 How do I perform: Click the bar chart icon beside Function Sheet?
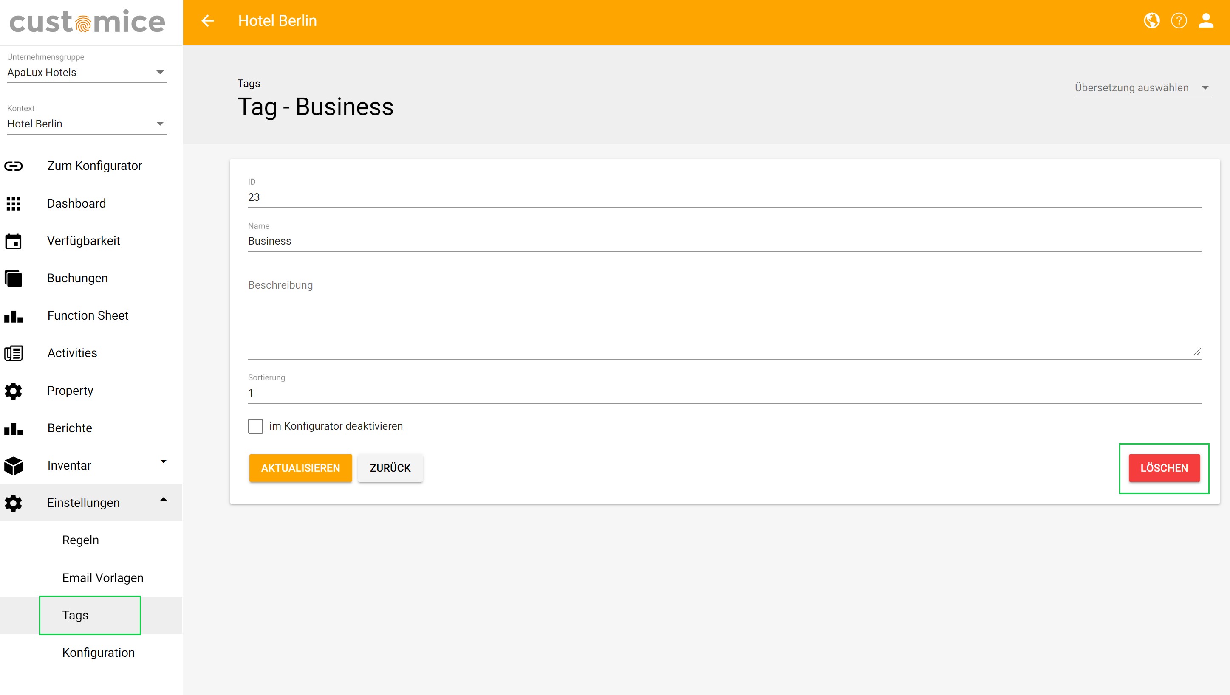[13, 316]
